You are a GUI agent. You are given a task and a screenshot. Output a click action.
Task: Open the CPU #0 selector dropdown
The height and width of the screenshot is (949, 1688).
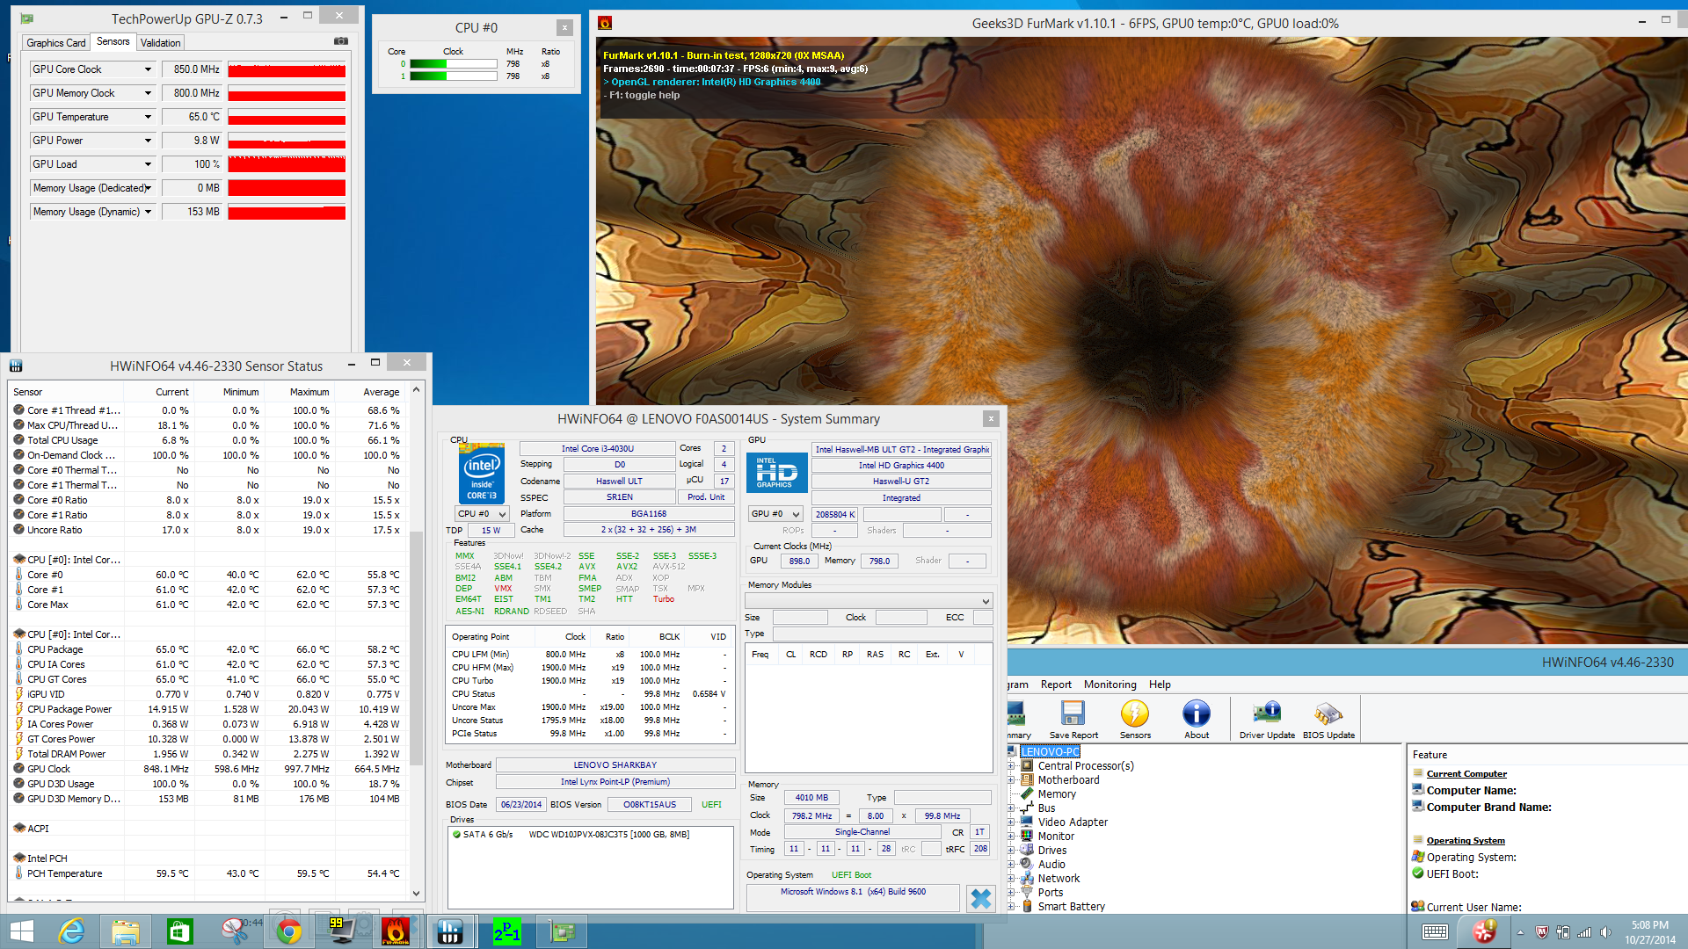(x=482, y=514)
